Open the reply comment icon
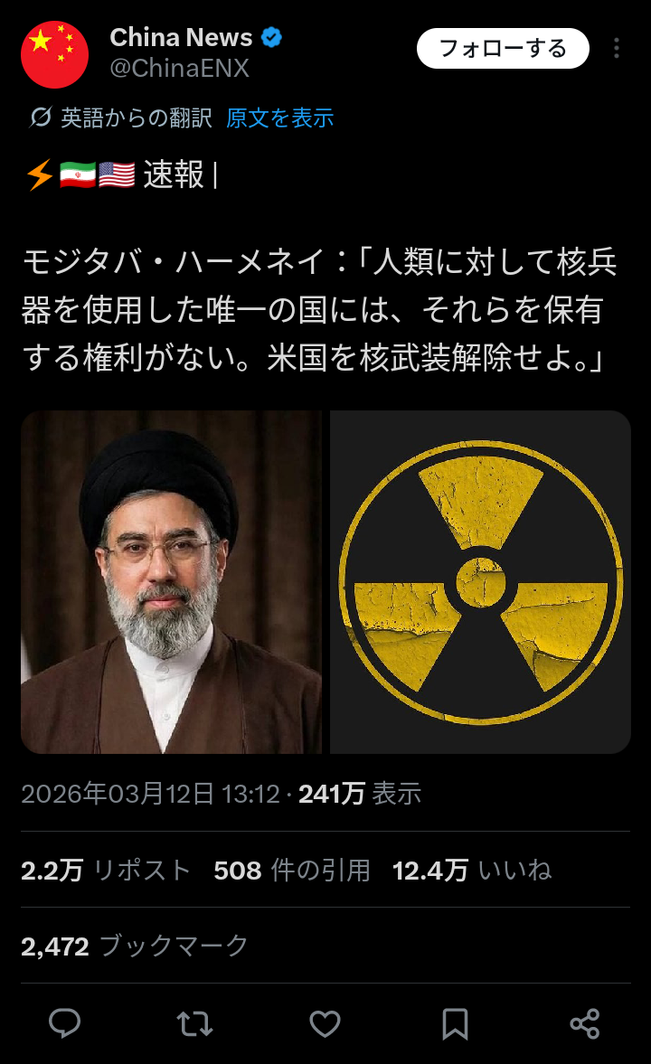The width and height of the screenshot is (651, 1064). coord(64,1023)
